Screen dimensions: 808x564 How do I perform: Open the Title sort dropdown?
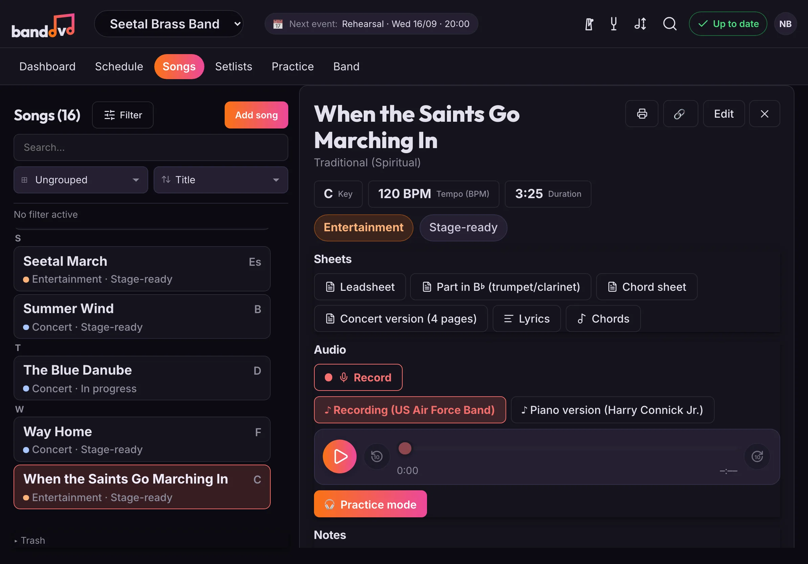[221, 180]
